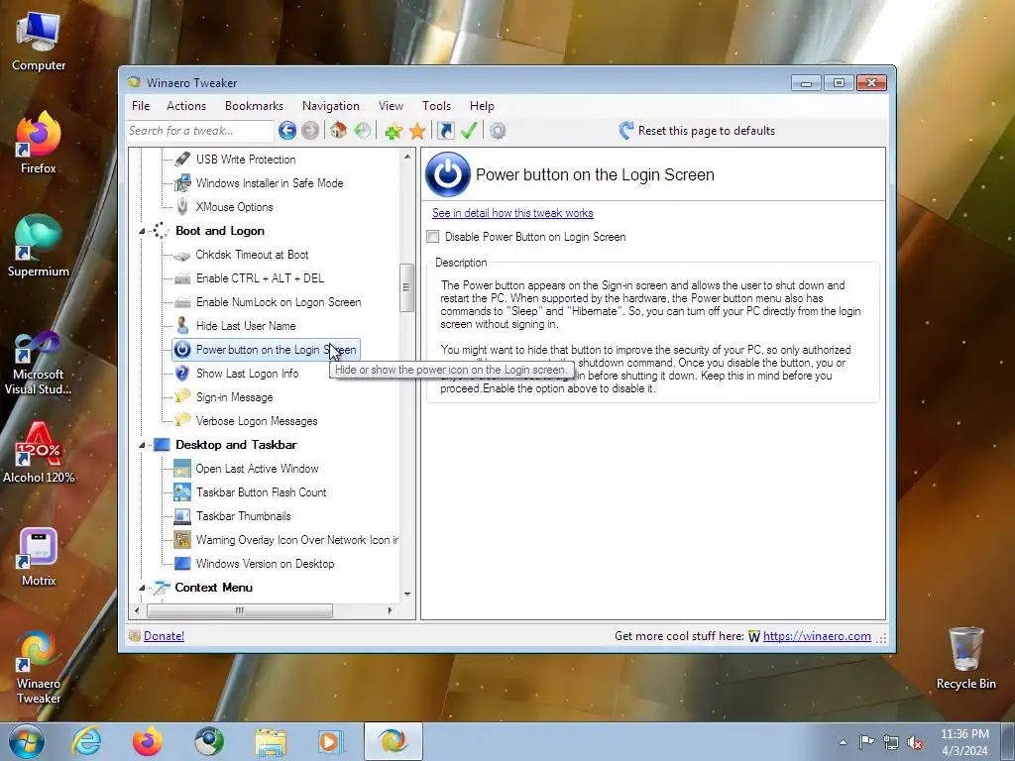The width and height of the screenshot is (1015, 761).
Task: Click the create shortcut arrow icon
Action: click(x=446, y=131)
